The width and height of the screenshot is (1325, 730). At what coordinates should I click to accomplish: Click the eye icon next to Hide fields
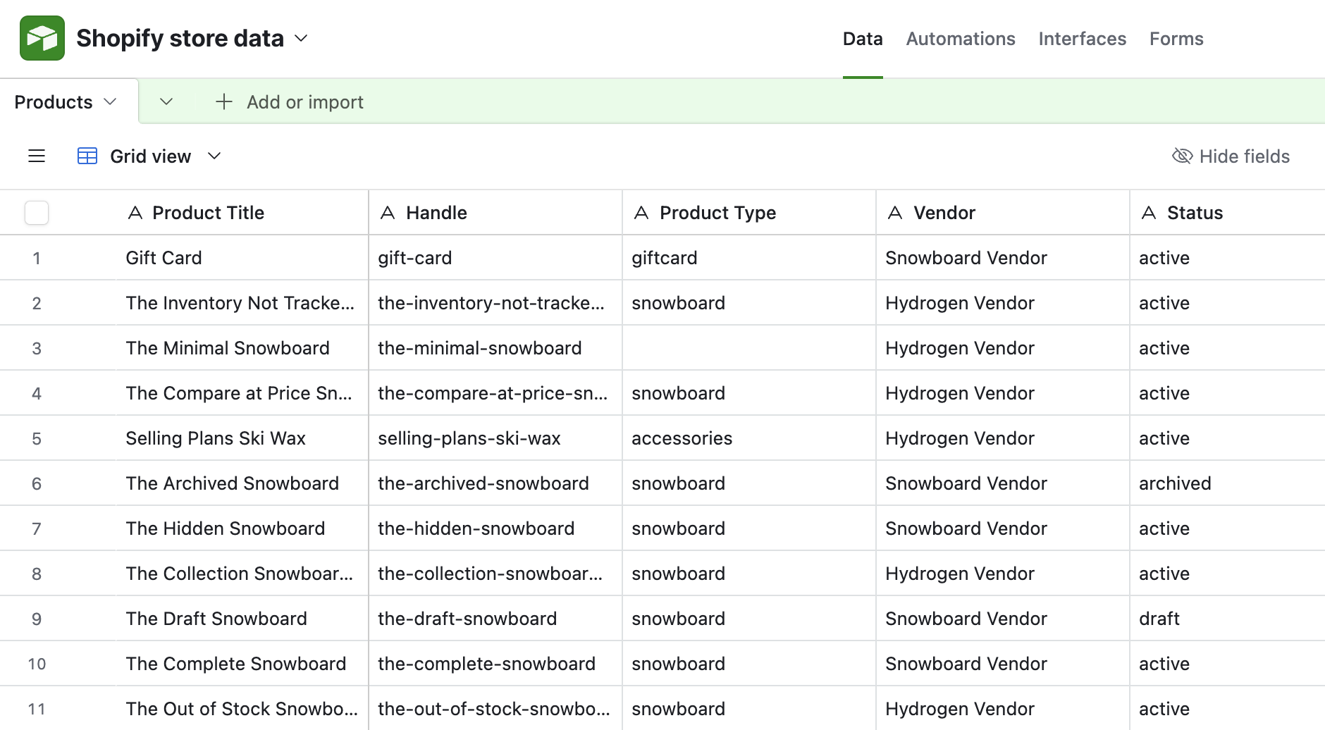(1181, 156)
